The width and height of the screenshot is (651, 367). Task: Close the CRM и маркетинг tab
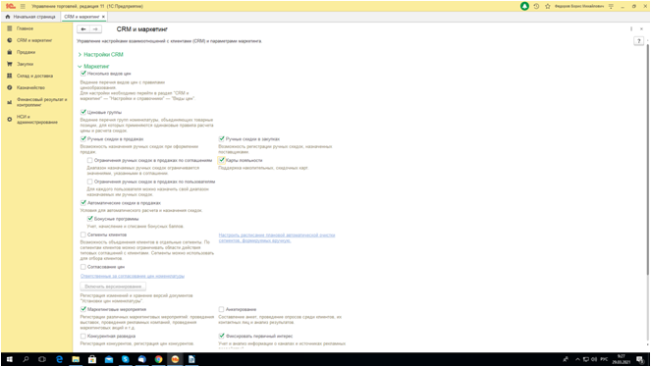click(x=103, y=17)
